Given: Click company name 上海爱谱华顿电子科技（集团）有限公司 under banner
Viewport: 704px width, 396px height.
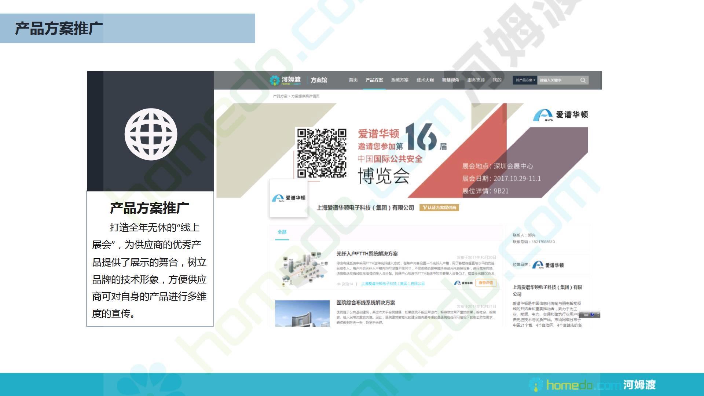Looking at the screenshot, I should 365,208.
